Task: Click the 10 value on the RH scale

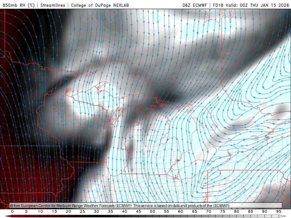Action: pos(40,211)
